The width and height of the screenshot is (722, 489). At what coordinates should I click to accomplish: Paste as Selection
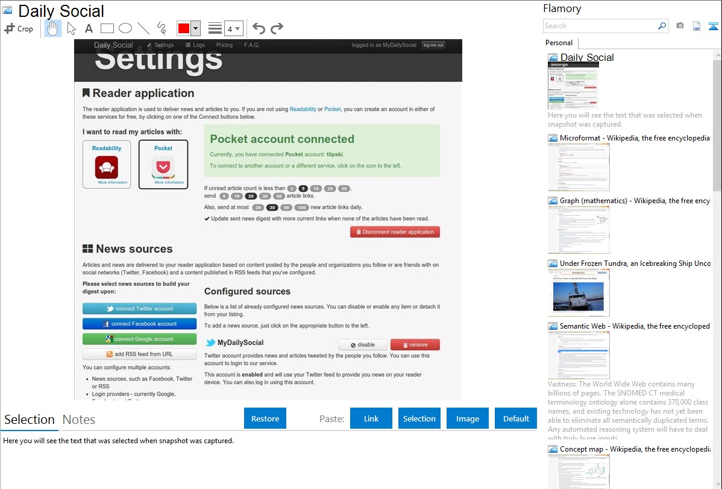[419, 418]
